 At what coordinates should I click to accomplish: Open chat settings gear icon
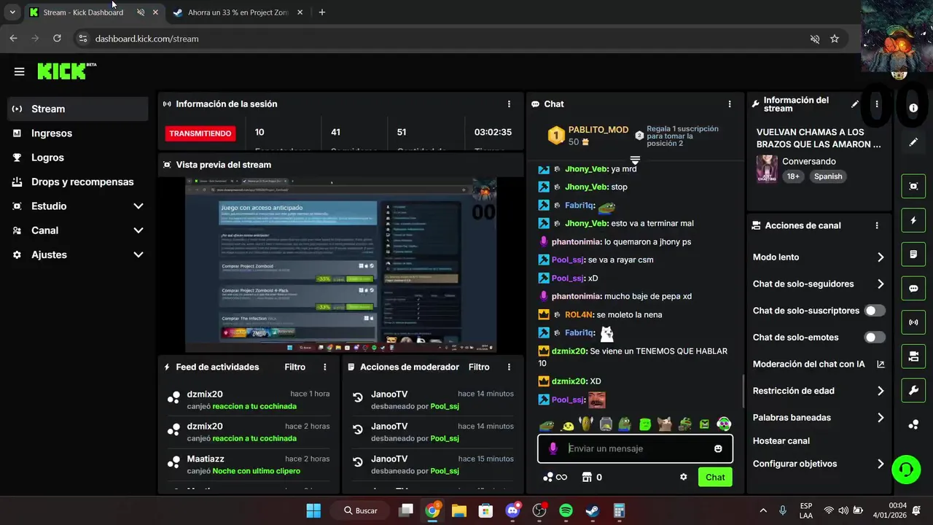[684, 478]
